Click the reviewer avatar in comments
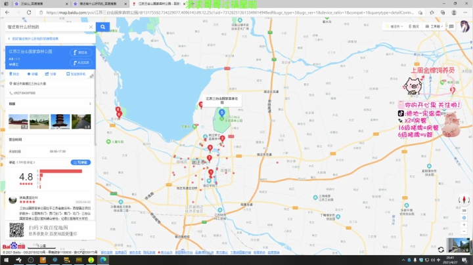 pyautogui.click(x=12, y=200)
